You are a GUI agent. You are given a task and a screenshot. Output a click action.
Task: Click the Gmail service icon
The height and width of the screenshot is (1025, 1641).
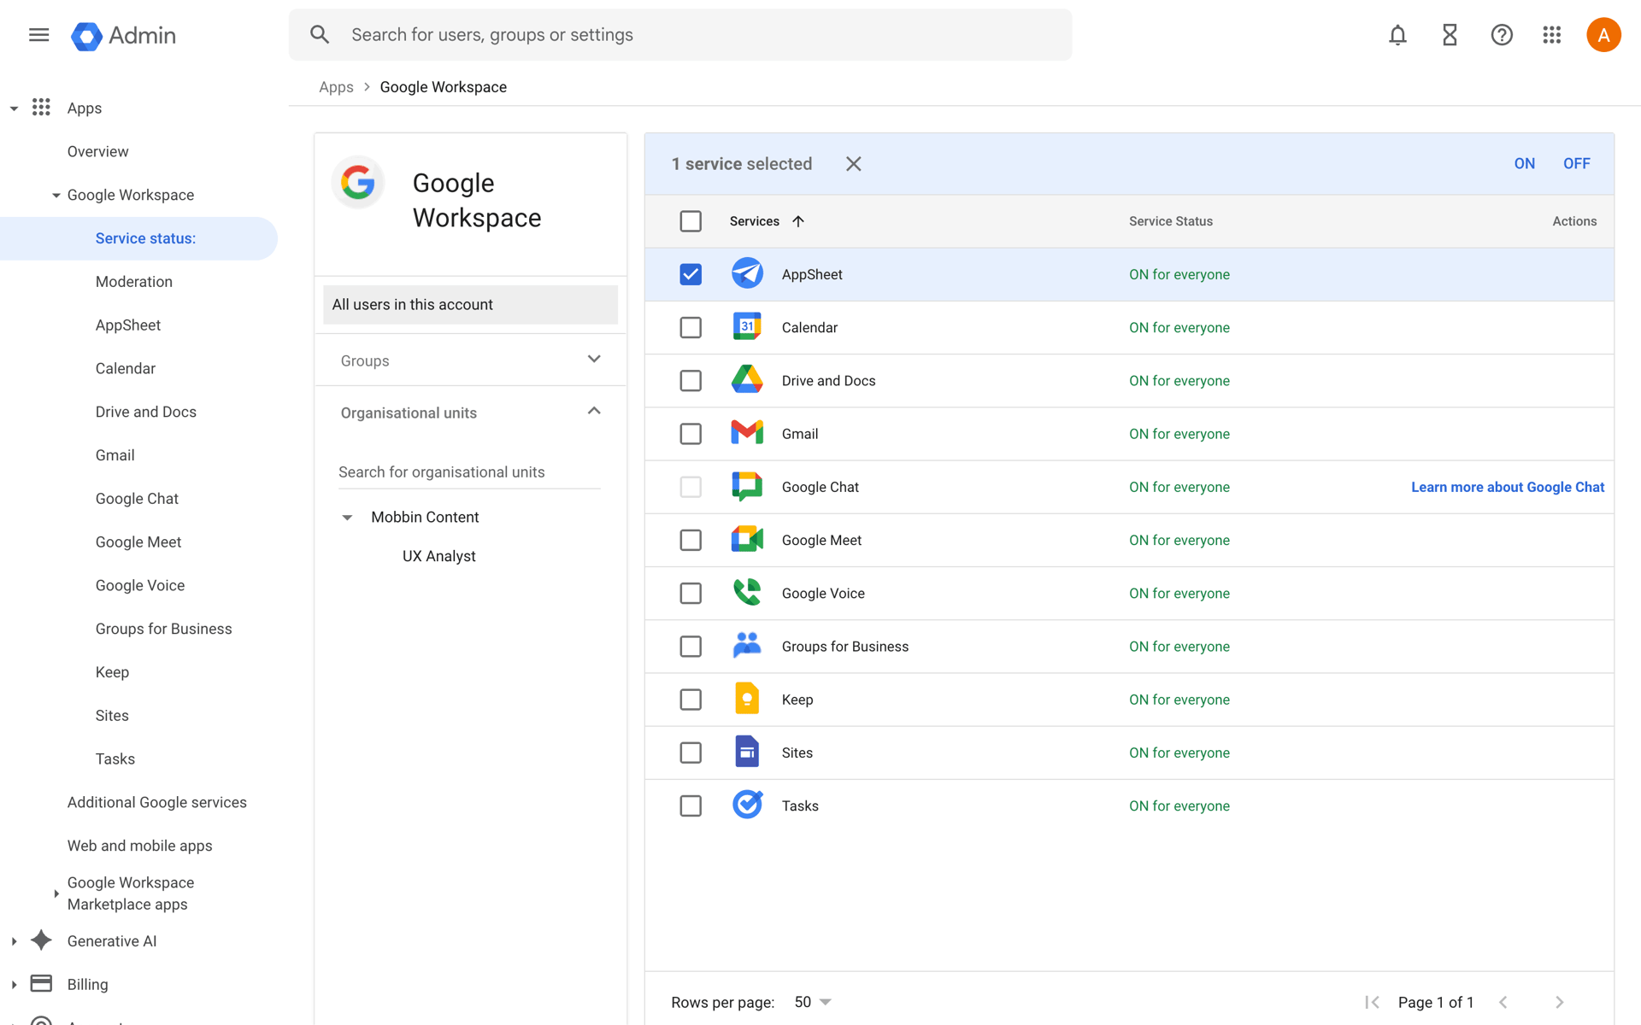tap(747, 434)
